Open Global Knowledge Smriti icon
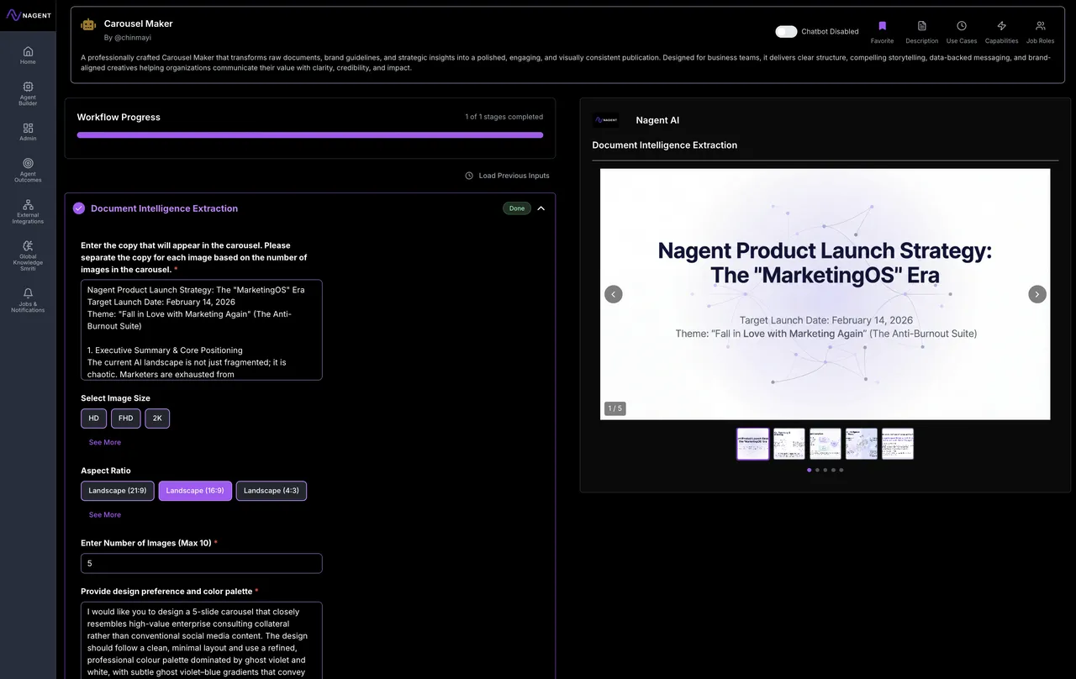This screenshot has height=679, width=1076. coord(28,246)
